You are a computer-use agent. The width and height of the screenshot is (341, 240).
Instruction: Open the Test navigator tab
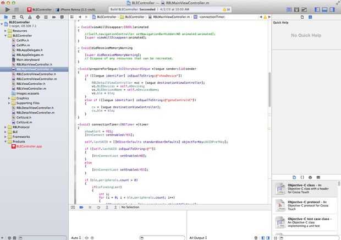38,17
